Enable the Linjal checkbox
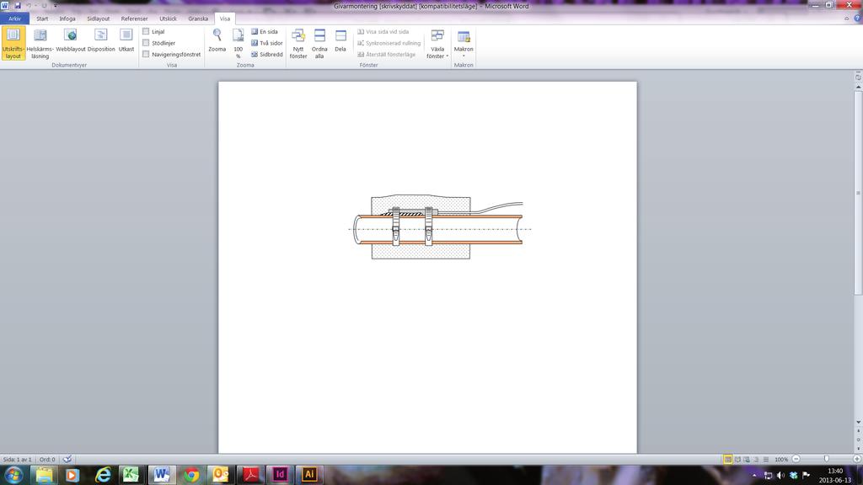This screenshot has height=485, width=863. (146, 32)
